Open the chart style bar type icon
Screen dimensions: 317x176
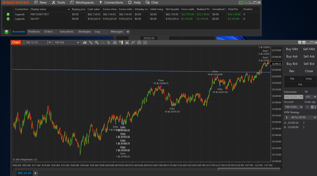(x=85, y=42)
